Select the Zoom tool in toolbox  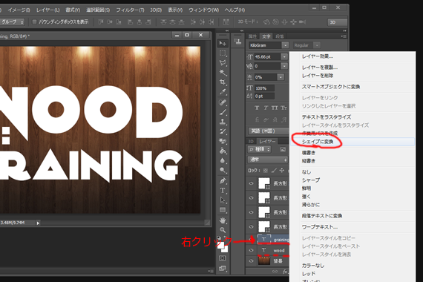click(x=223, y=230)
